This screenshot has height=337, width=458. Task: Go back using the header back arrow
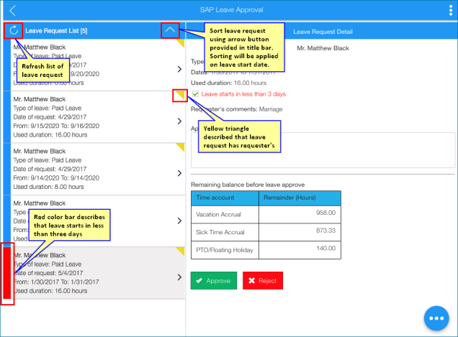[12, 11]
